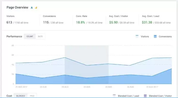Click the 26 AUG axis date
This screenshot has height=98, width=178.
point(130,87)
